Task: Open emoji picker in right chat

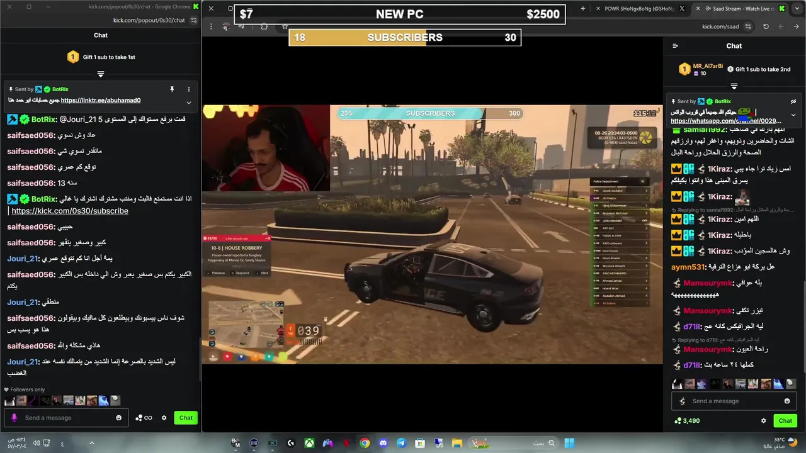Action: click(787, 401)
